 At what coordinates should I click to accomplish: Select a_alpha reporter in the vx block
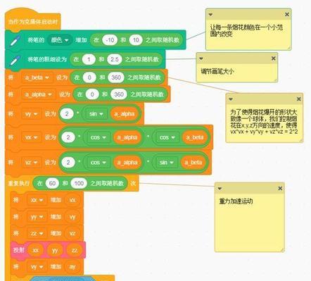tap(127, 137)
